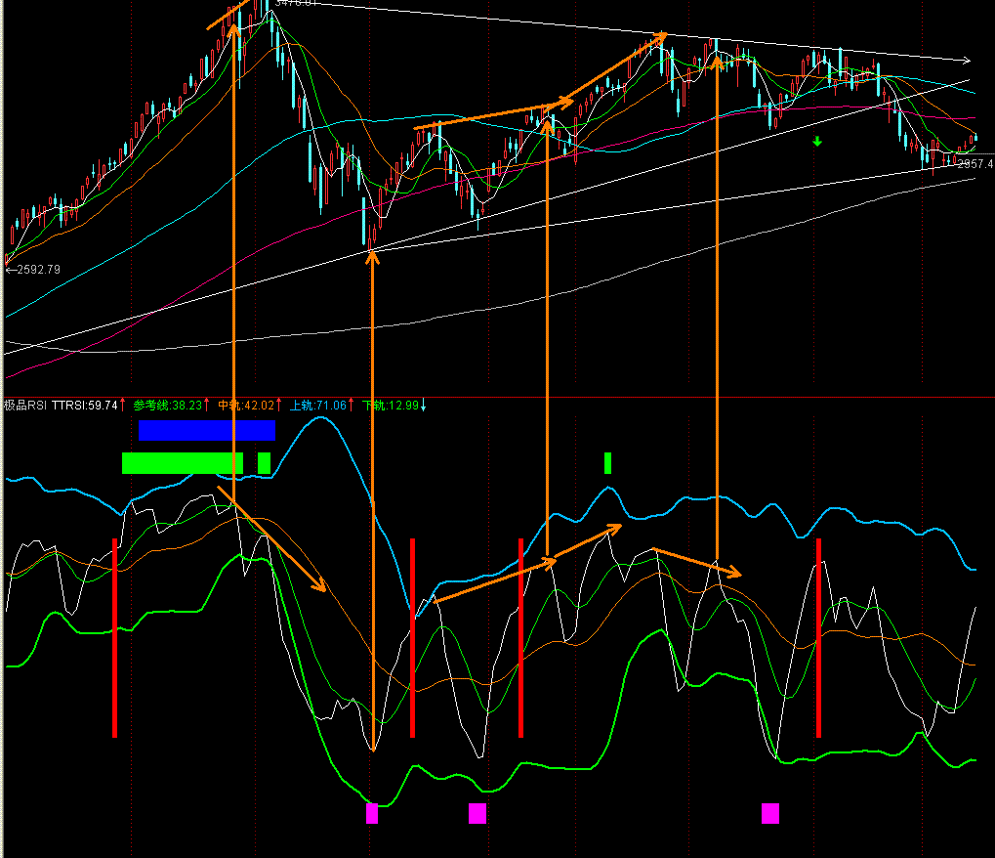The width and height of the screenshot is (995, 858).
Task: Select the 下轨:12.99 value label
Action: click(x=391, y=406)
